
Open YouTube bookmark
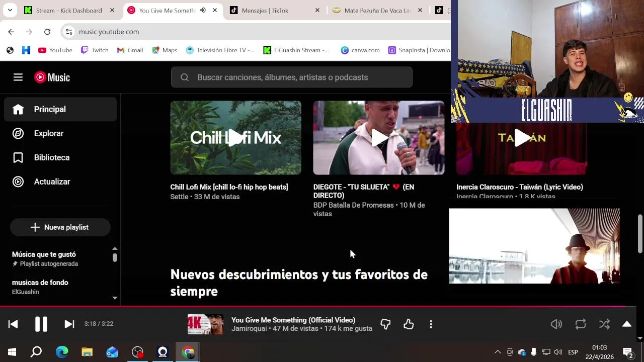(x=55, y=50)
